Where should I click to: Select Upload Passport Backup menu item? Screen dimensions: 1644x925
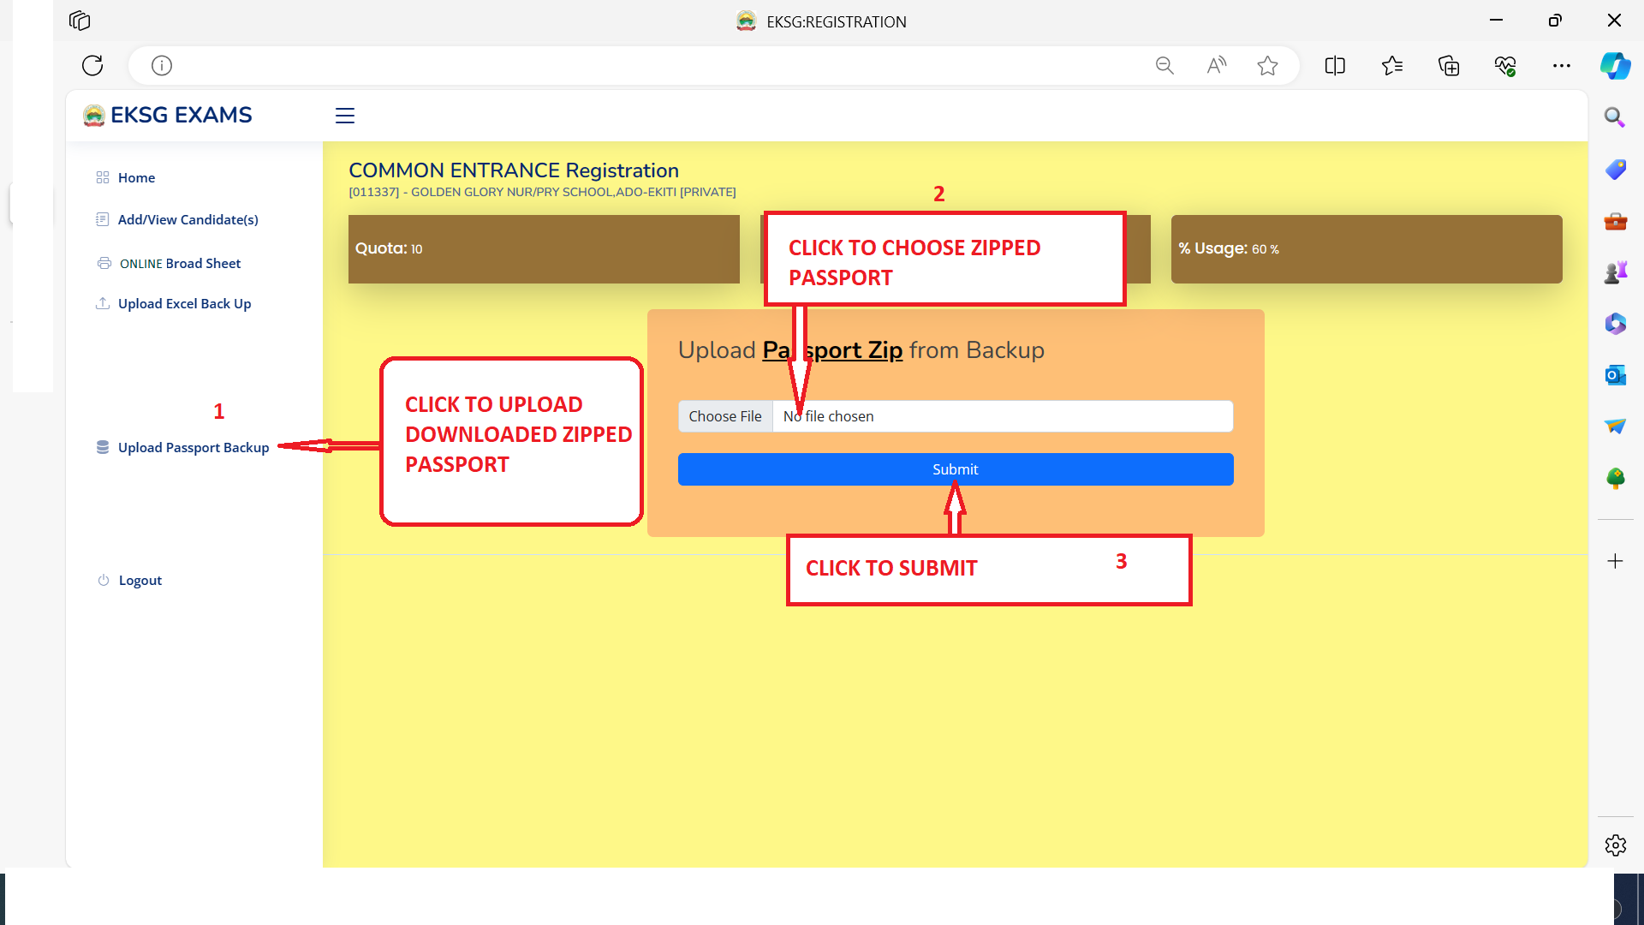(x=194, y=447)
